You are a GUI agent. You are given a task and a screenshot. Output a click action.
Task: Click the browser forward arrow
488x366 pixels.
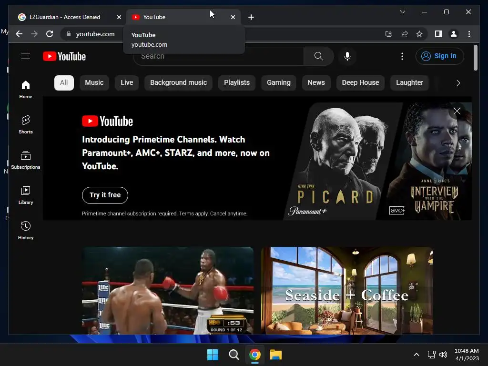pyautogui.click(x=34, y=34)
